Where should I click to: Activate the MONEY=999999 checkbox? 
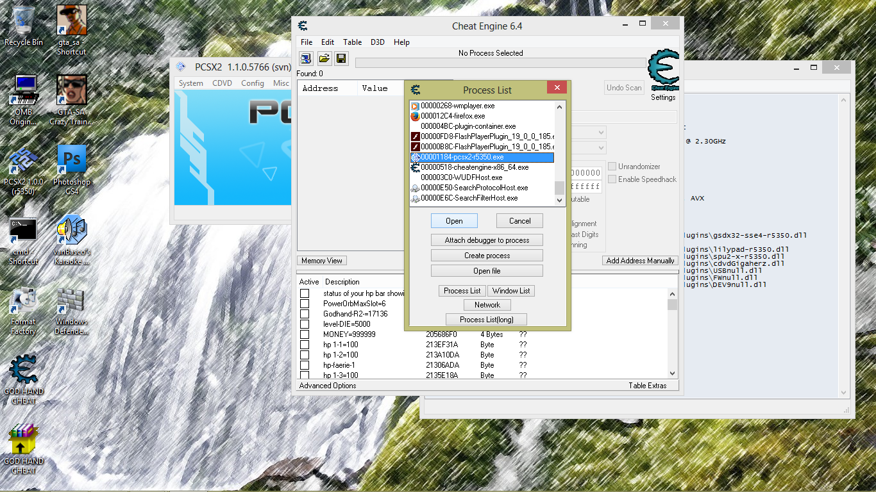(305, 334)
